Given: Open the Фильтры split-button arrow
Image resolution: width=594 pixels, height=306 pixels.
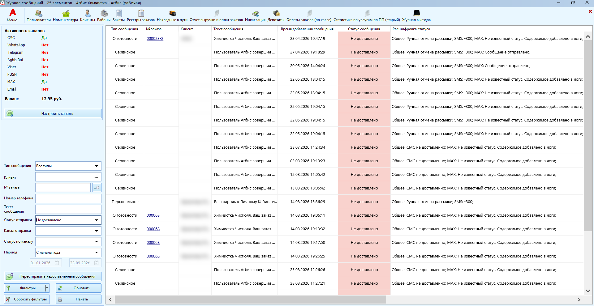Looking at the screenshot, I should point(47,288).
